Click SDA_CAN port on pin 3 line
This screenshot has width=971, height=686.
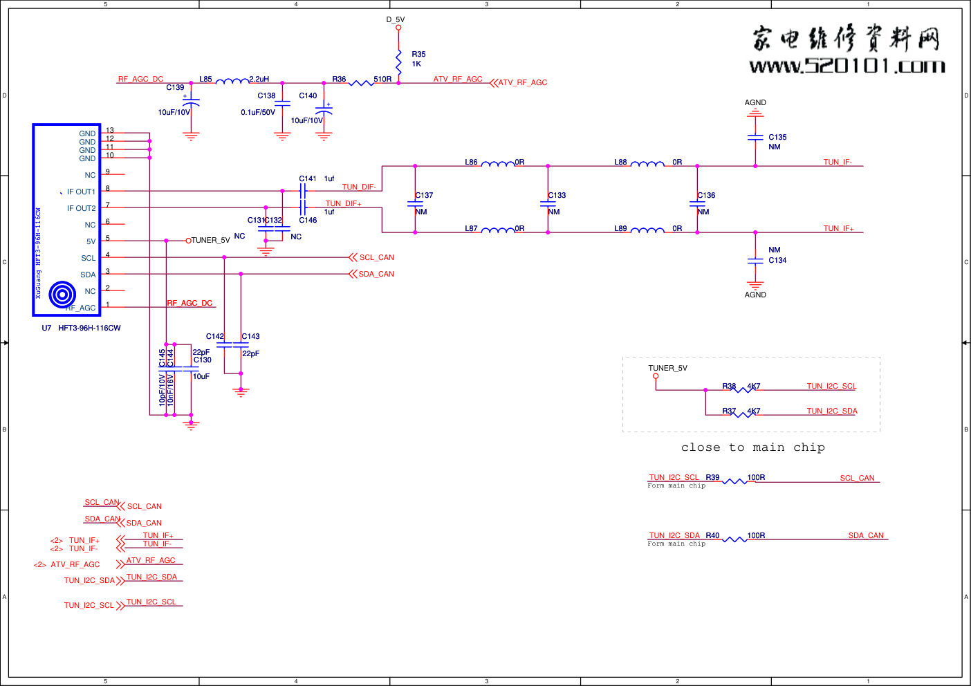pyautogui.click(x=372, y=274)
